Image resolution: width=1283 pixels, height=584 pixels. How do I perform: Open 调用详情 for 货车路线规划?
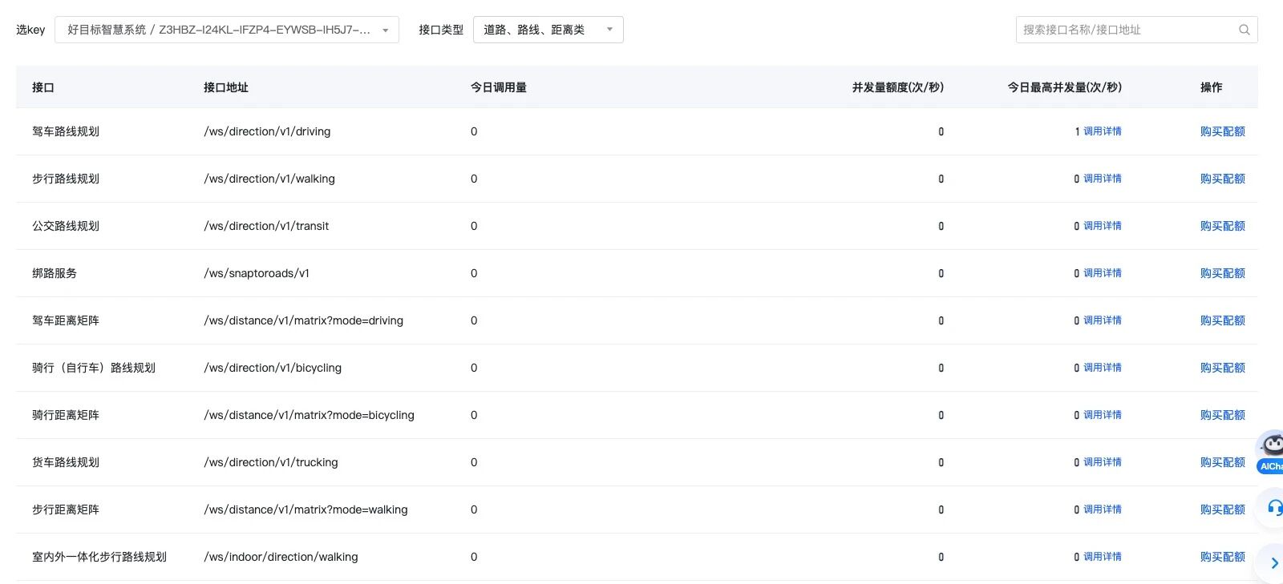1103,462
